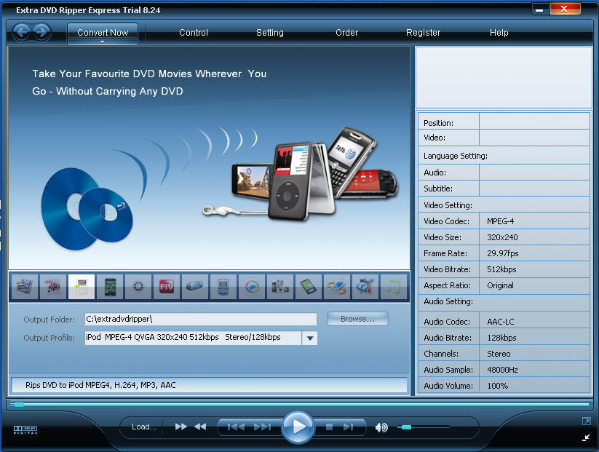
Task: Click the fast forward double-arrow button
Action: 181,427
